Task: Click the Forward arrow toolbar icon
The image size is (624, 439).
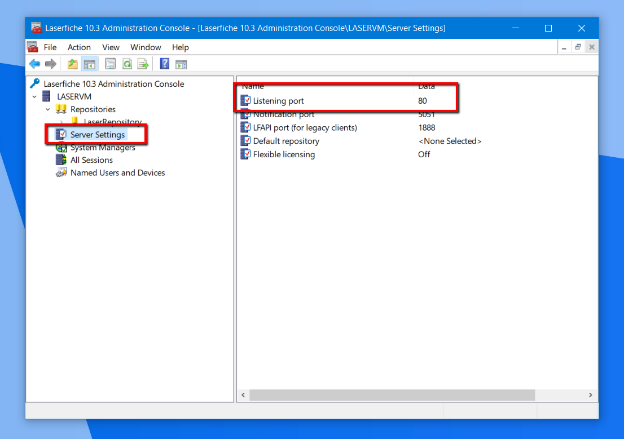Action: coord(51,64)
